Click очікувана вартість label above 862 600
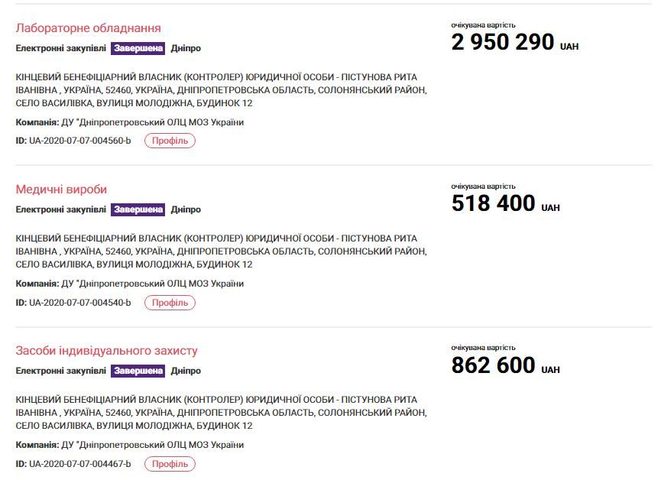The height and width of the screenshot is (480, 661). pos(484,344)
